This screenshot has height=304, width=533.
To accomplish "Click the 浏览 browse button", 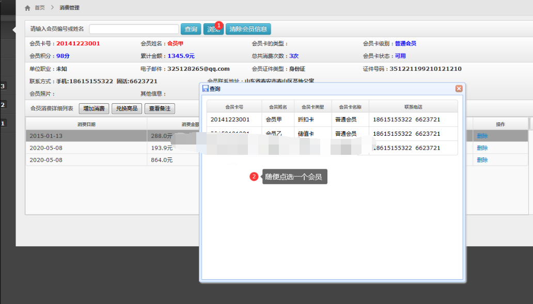I will point(213,29).
